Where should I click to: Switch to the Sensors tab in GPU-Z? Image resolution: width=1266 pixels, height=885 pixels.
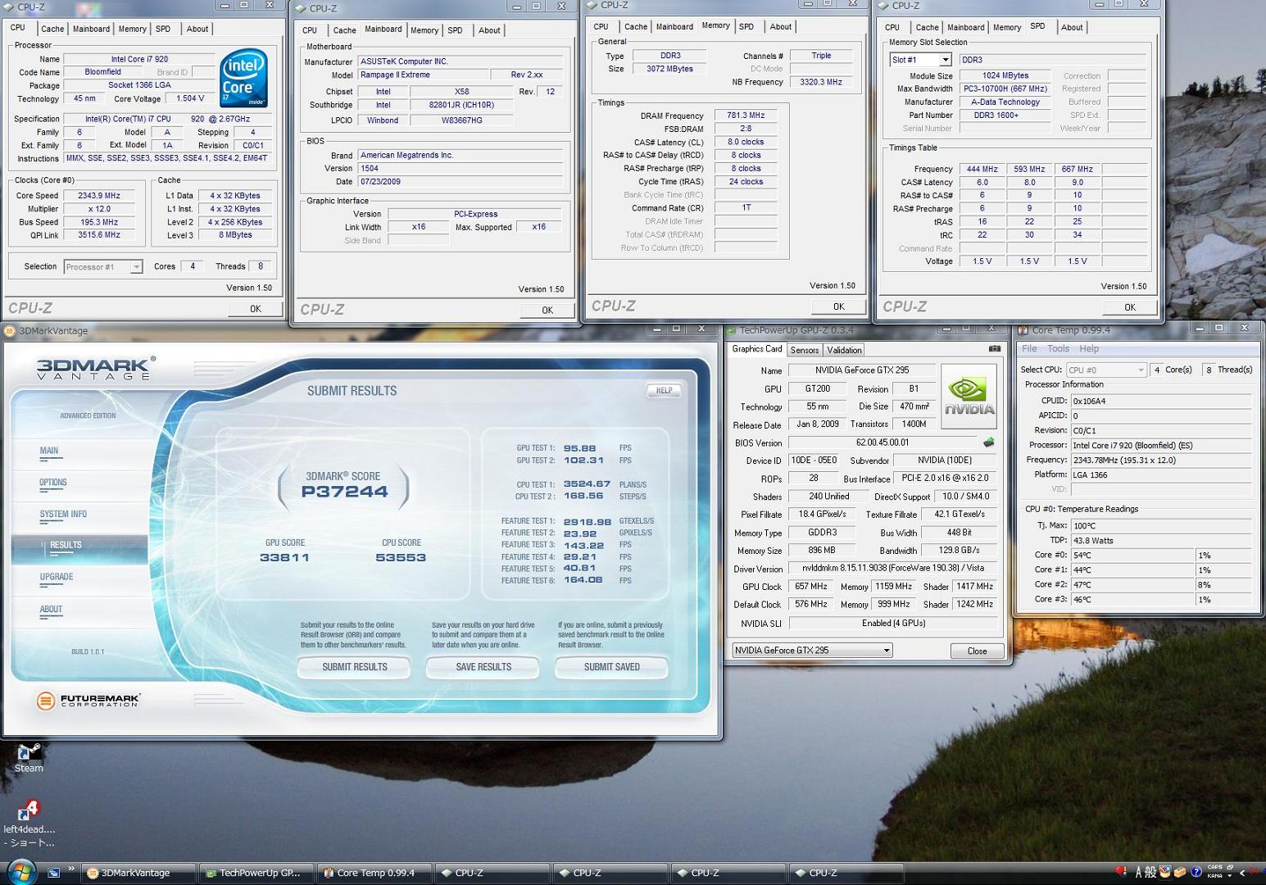click(x=805, y=350)
